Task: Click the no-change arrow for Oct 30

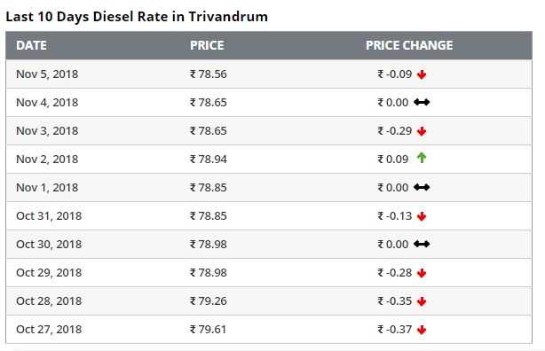Action: (x=422, y=244)
